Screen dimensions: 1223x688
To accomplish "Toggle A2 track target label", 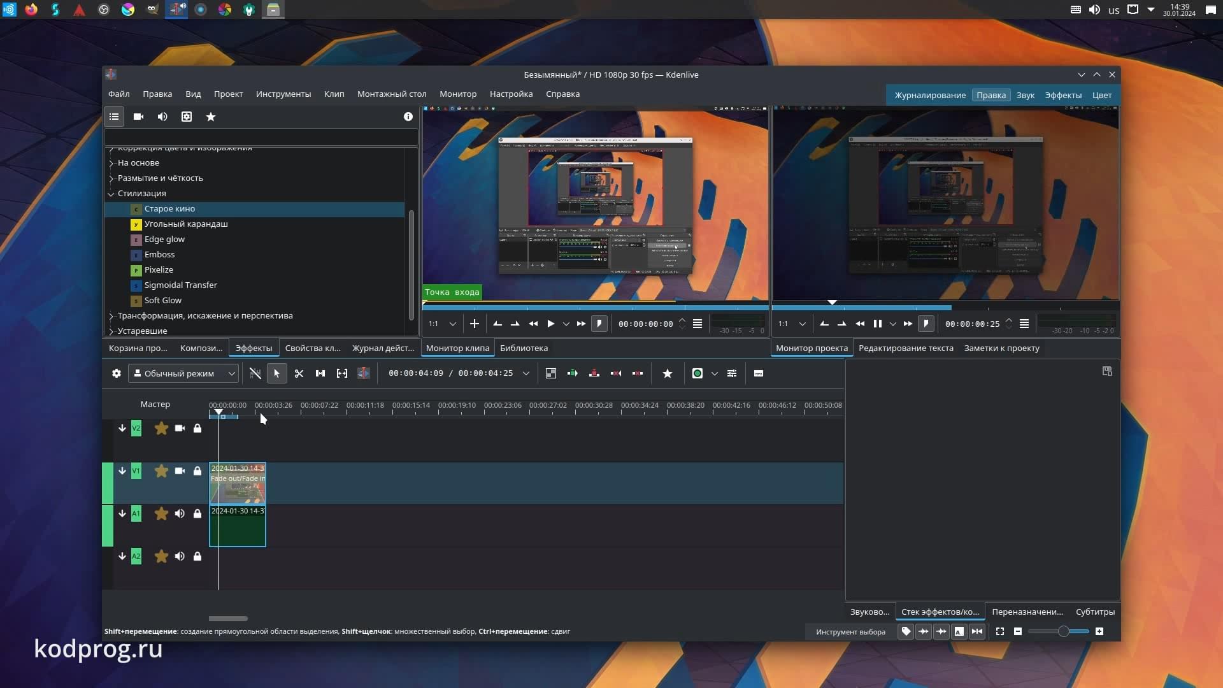I will pos(136,556).
